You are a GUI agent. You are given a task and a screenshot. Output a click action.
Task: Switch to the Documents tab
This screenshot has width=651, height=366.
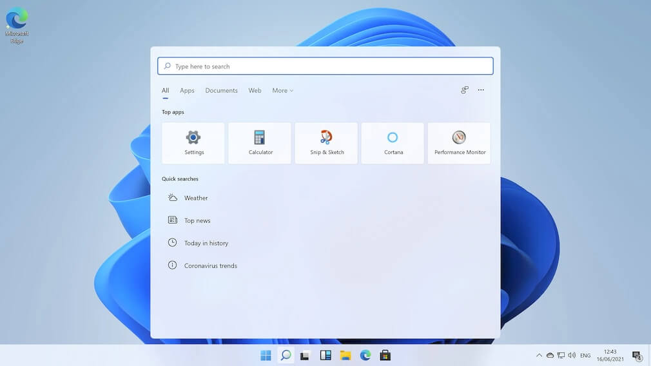[221, 91]
